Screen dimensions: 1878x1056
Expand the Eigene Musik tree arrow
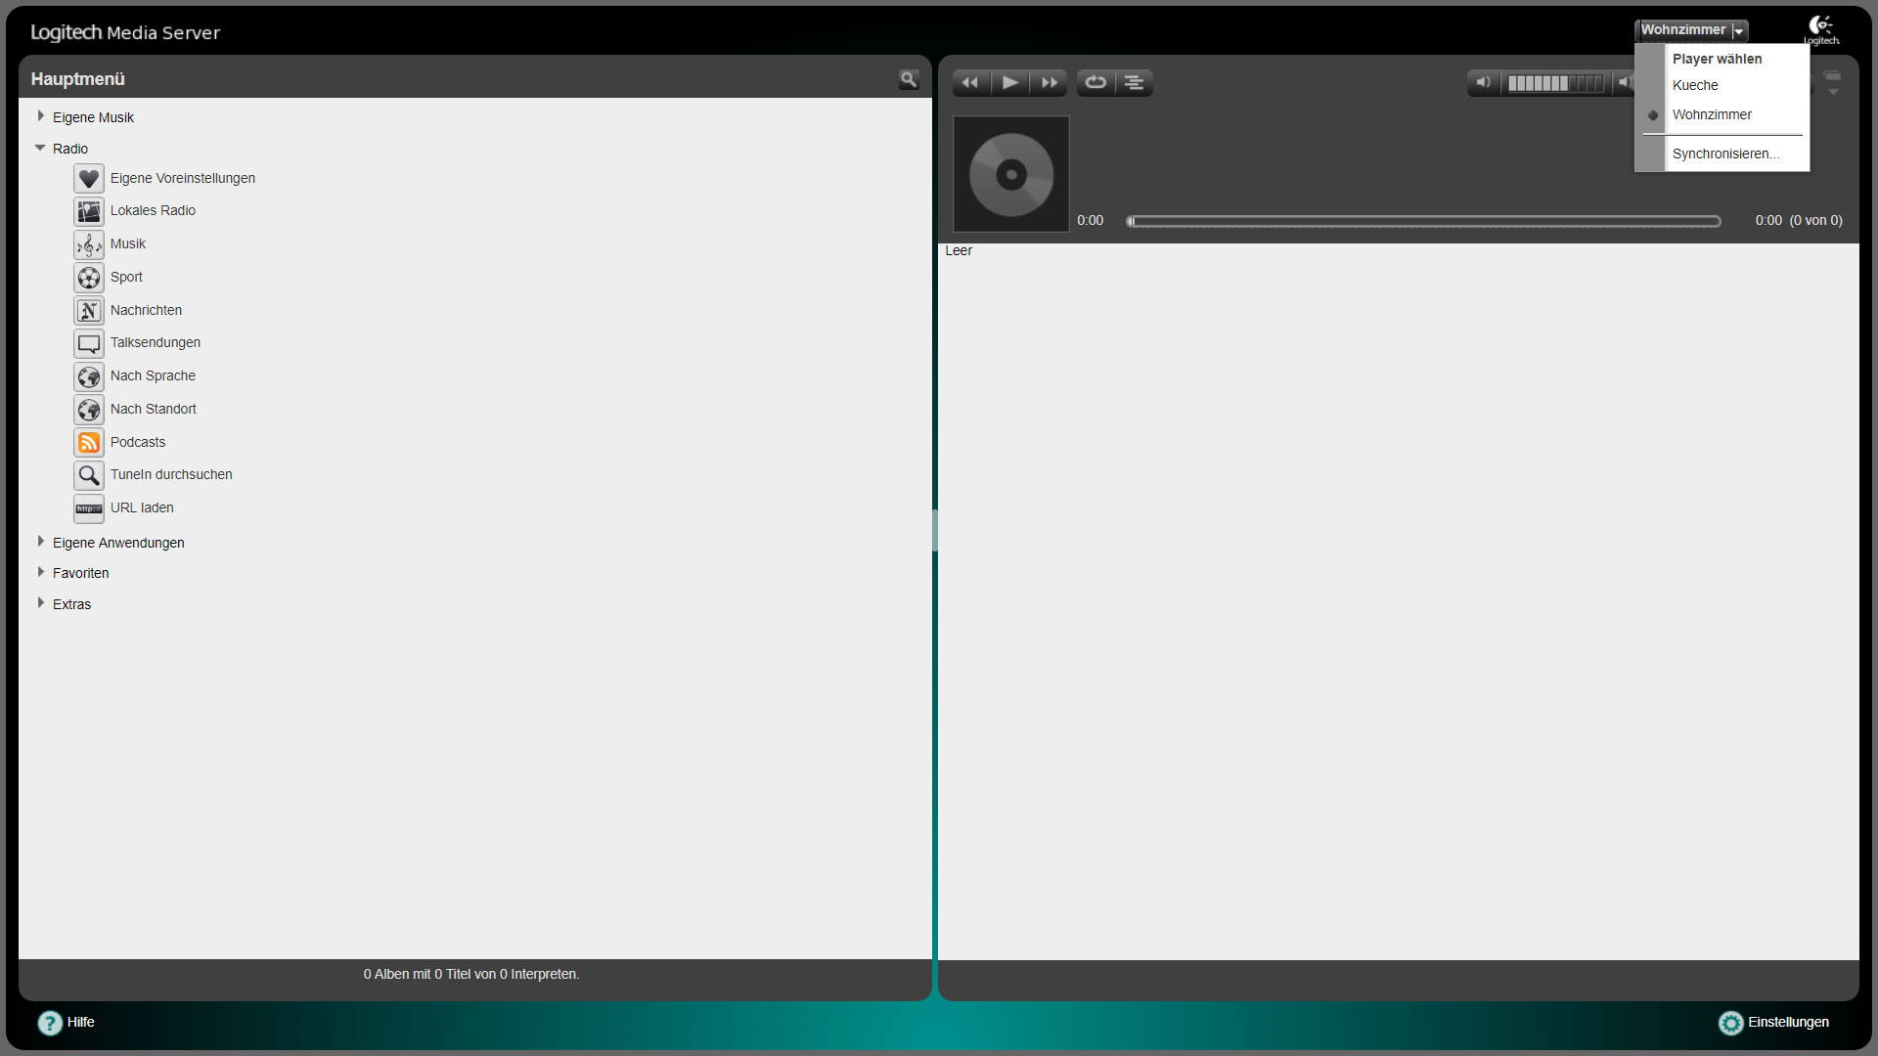click(x=40, y=116)
